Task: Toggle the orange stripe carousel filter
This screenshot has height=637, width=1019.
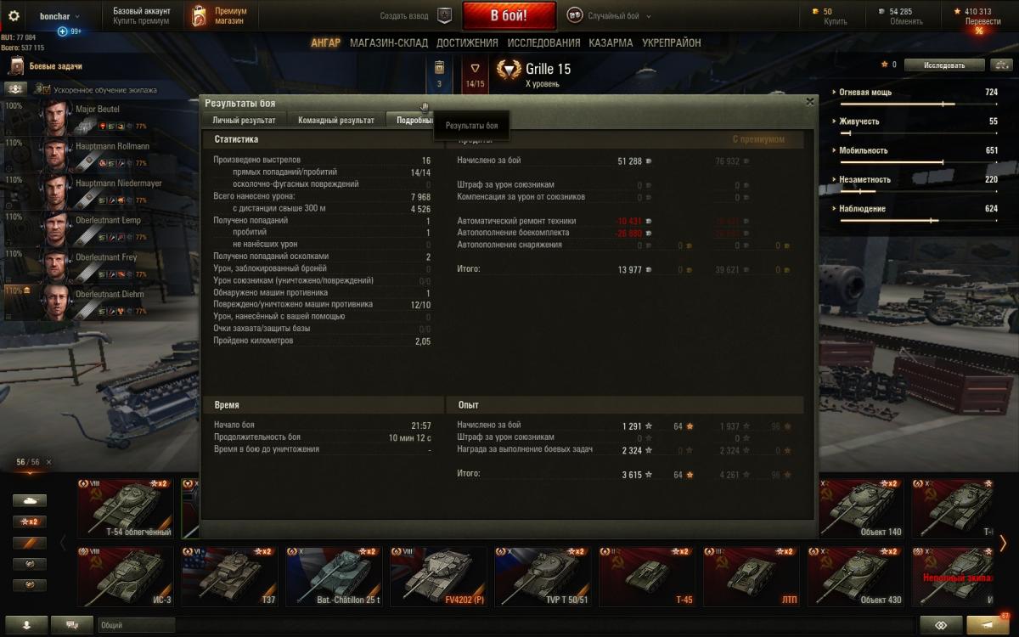Action: coord(30,543)
